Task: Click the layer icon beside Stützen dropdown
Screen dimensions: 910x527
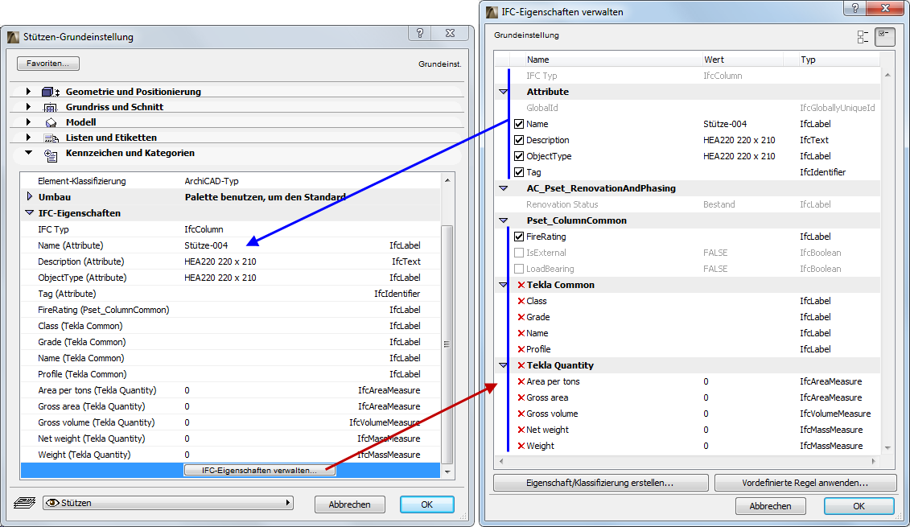Action: click(24, 503)
